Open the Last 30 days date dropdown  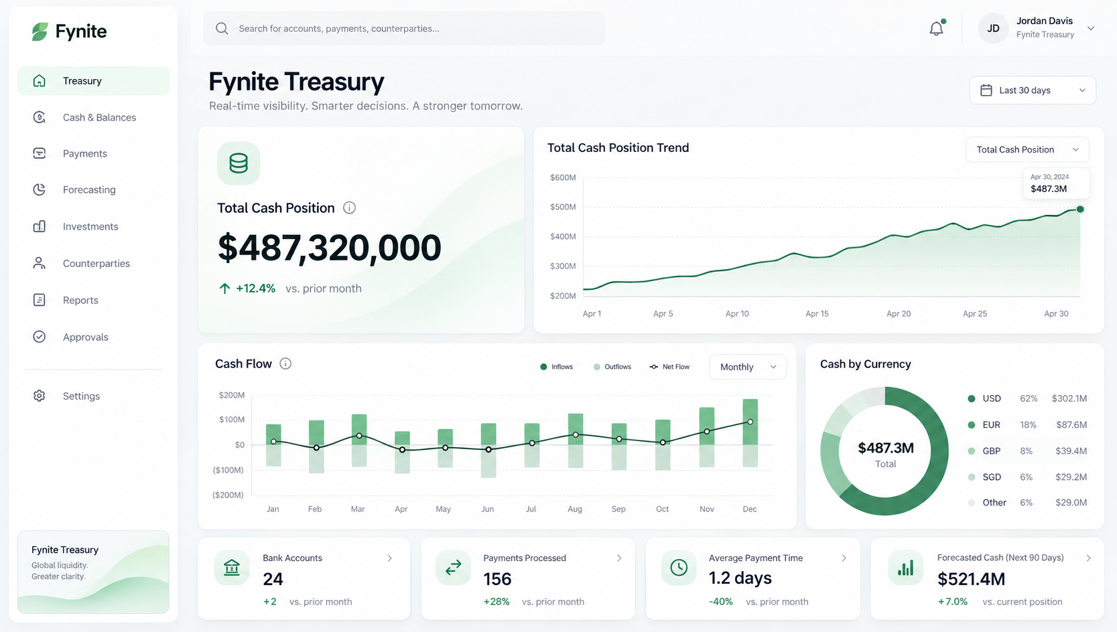pyautogui.click(x=1033, y=90)
